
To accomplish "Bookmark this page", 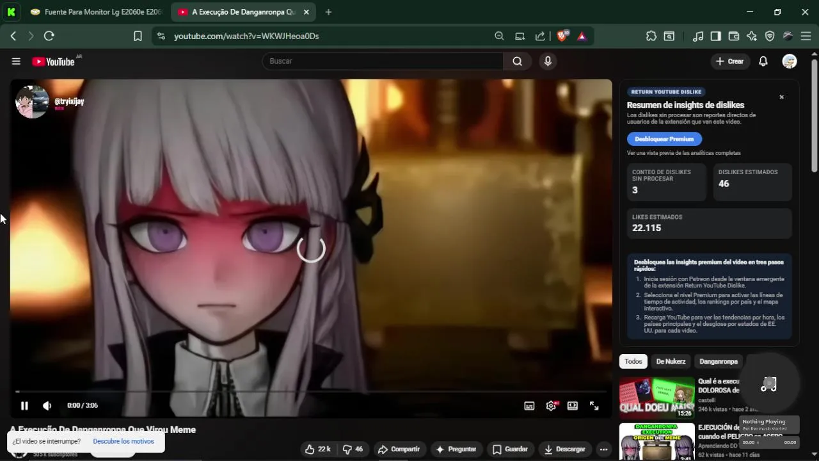I will pos(138,36).
